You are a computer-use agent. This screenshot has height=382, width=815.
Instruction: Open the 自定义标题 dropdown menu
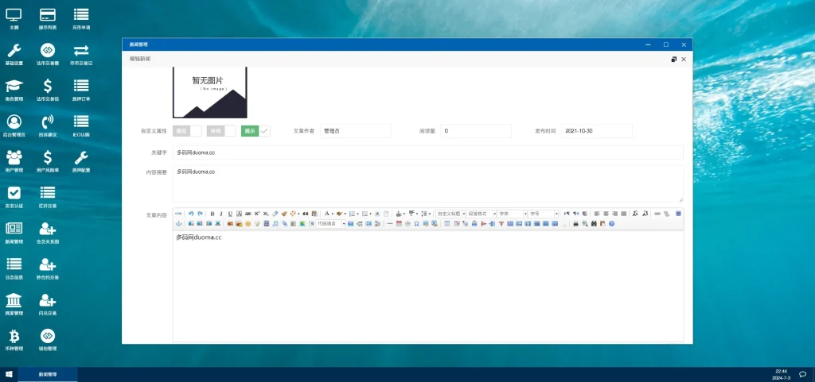(450, 214)
